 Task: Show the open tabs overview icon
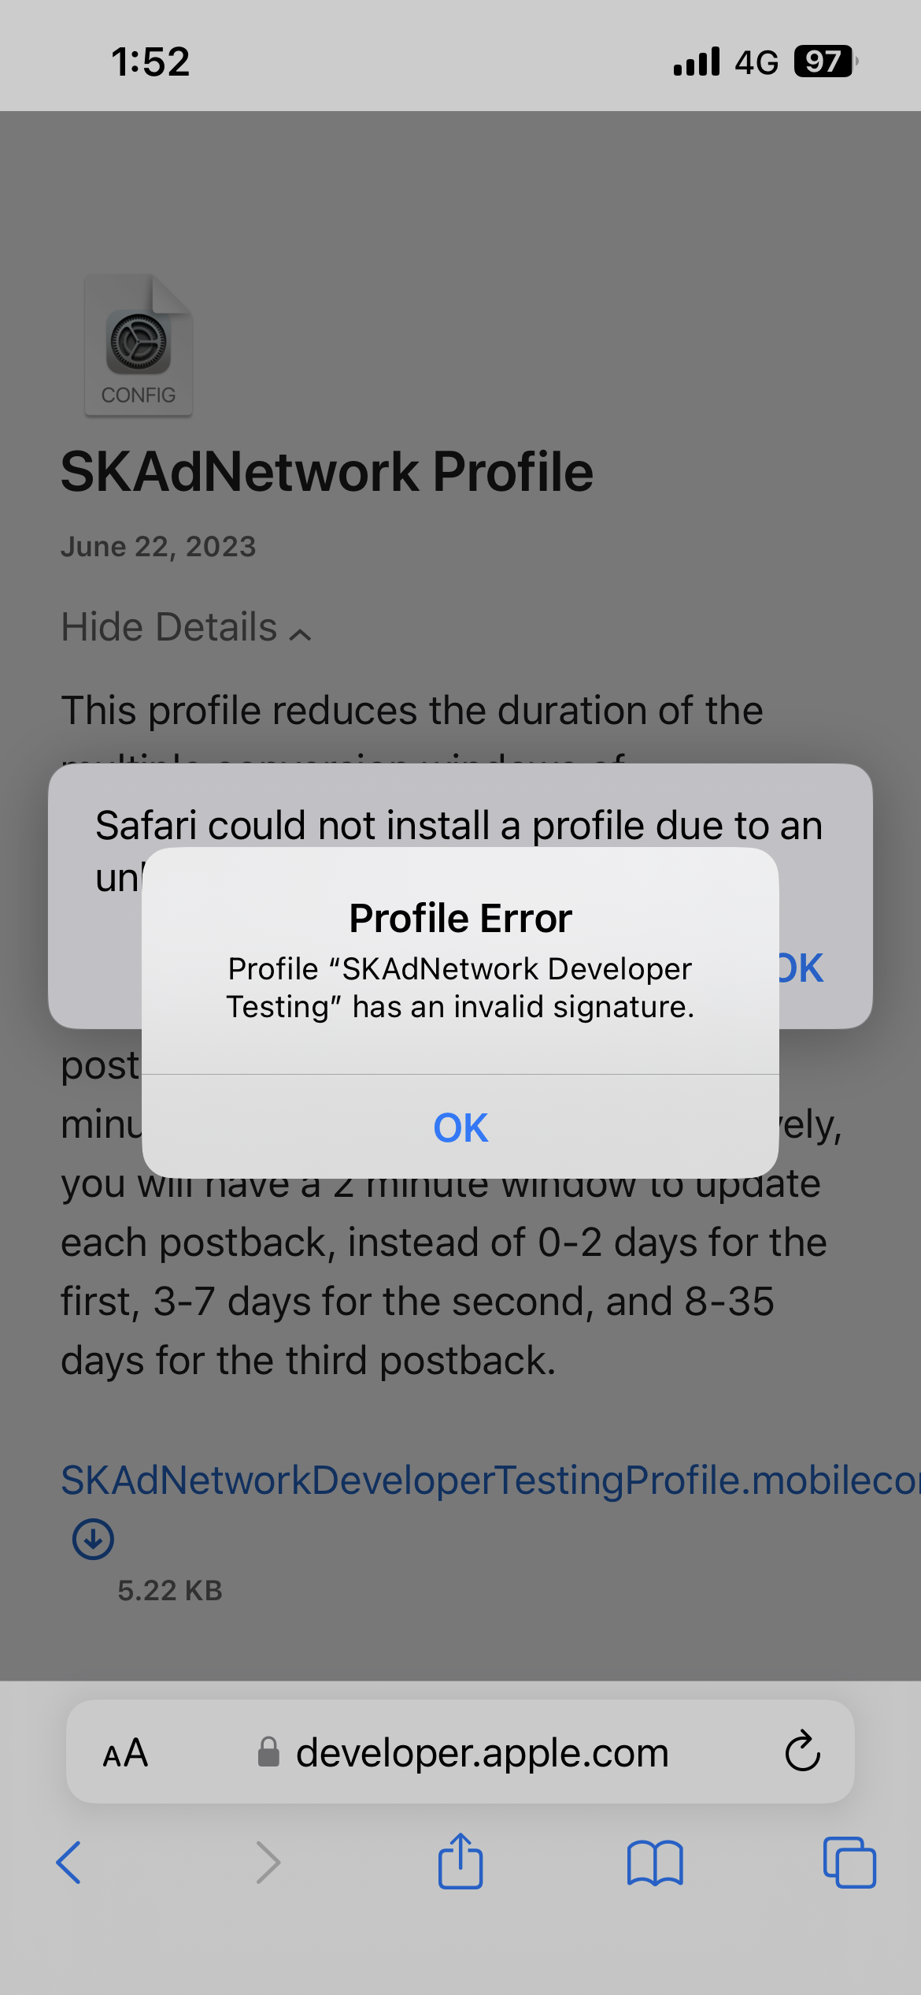pos(849,1863)
